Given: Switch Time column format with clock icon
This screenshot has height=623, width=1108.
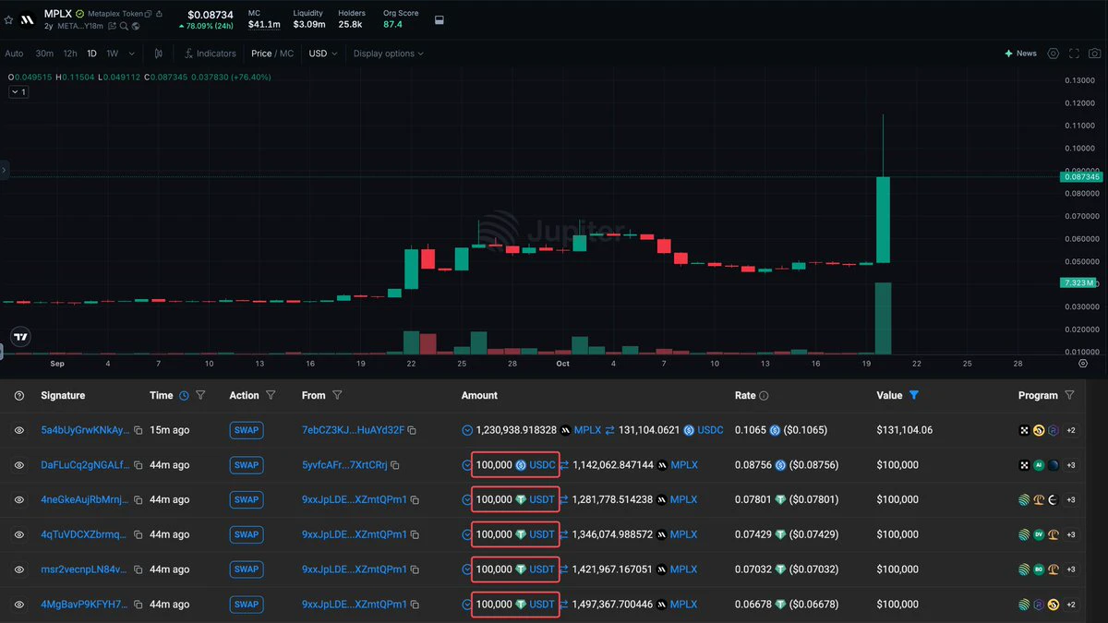Looking at the screenshot, I should point(184,395).
